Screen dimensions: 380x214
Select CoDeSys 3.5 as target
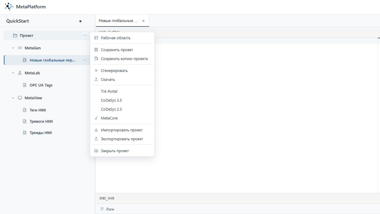[x=122, y=100]
